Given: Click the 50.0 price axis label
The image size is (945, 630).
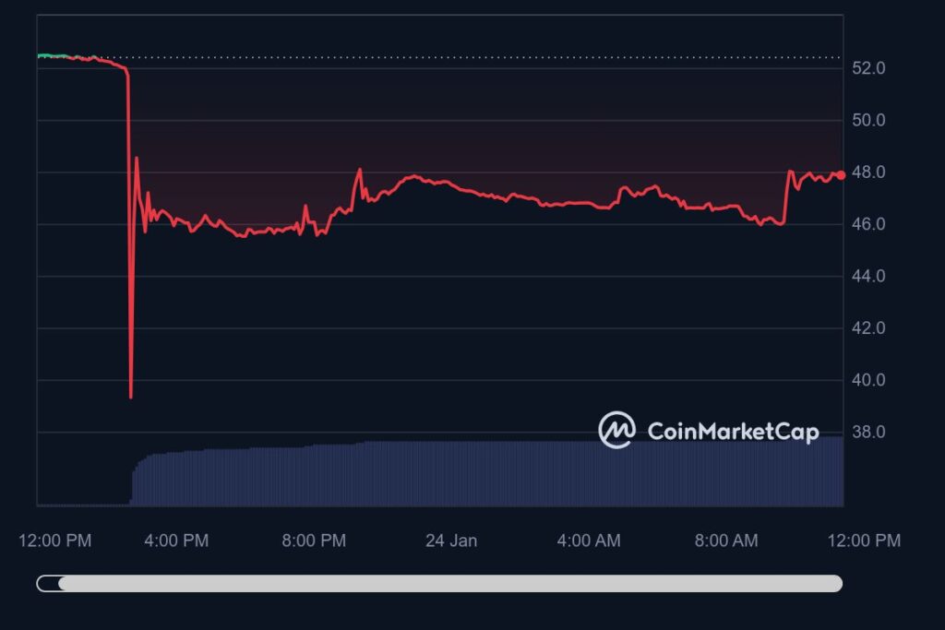Looking at the screenshot, I should [x=867, y=120].
